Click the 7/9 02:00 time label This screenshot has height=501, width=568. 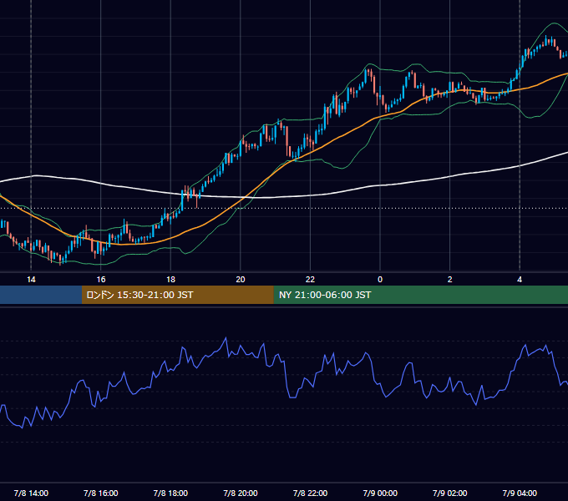[x=450, y=493]
